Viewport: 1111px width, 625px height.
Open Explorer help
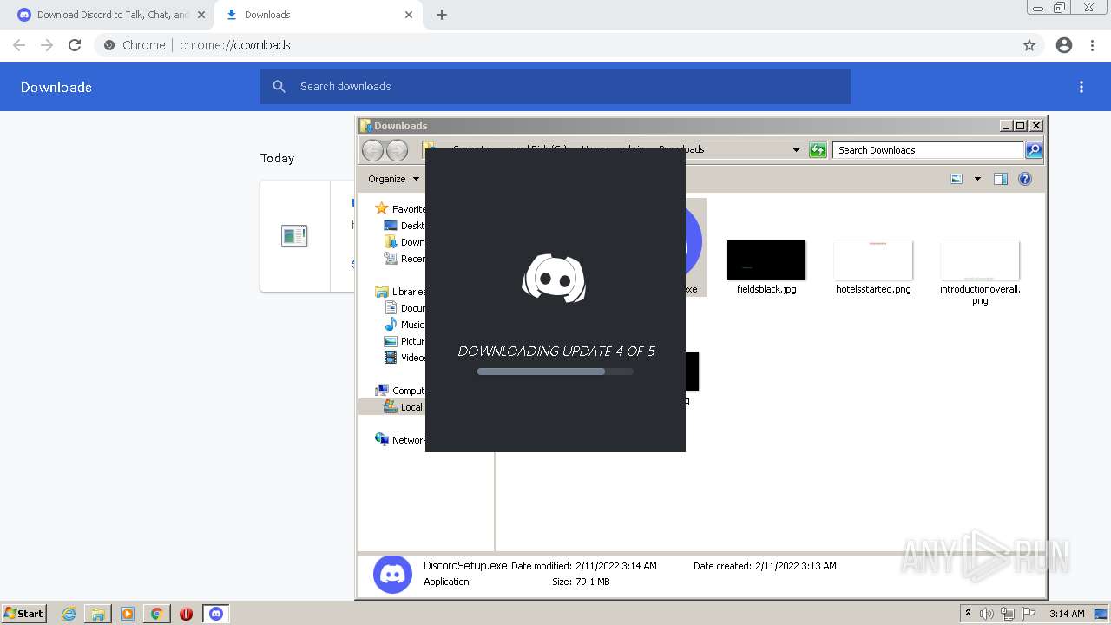click(x=1025, y=179)
